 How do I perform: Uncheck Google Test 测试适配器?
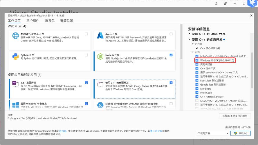(x=197, y=84)
